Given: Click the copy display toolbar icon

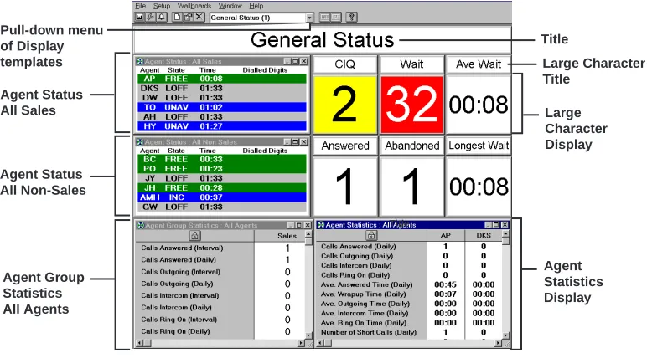Looking at the screenshot, I should point(189,18).
